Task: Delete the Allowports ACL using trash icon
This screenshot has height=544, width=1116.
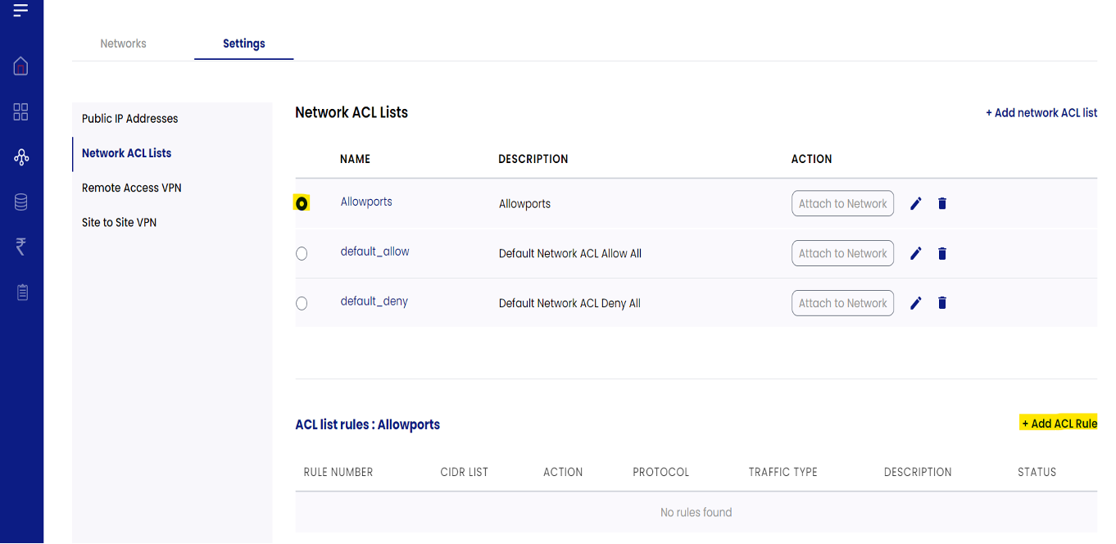Action: 942,203
